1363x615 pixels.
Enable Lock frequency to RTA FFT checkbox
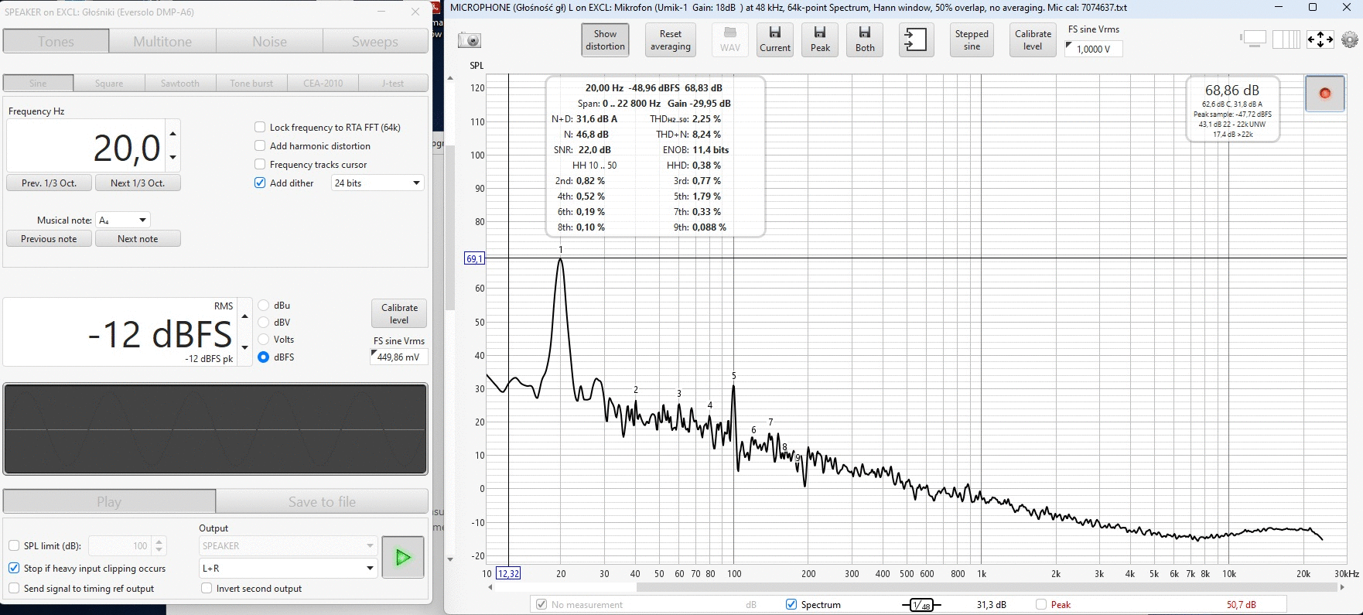tap(261, 128)
